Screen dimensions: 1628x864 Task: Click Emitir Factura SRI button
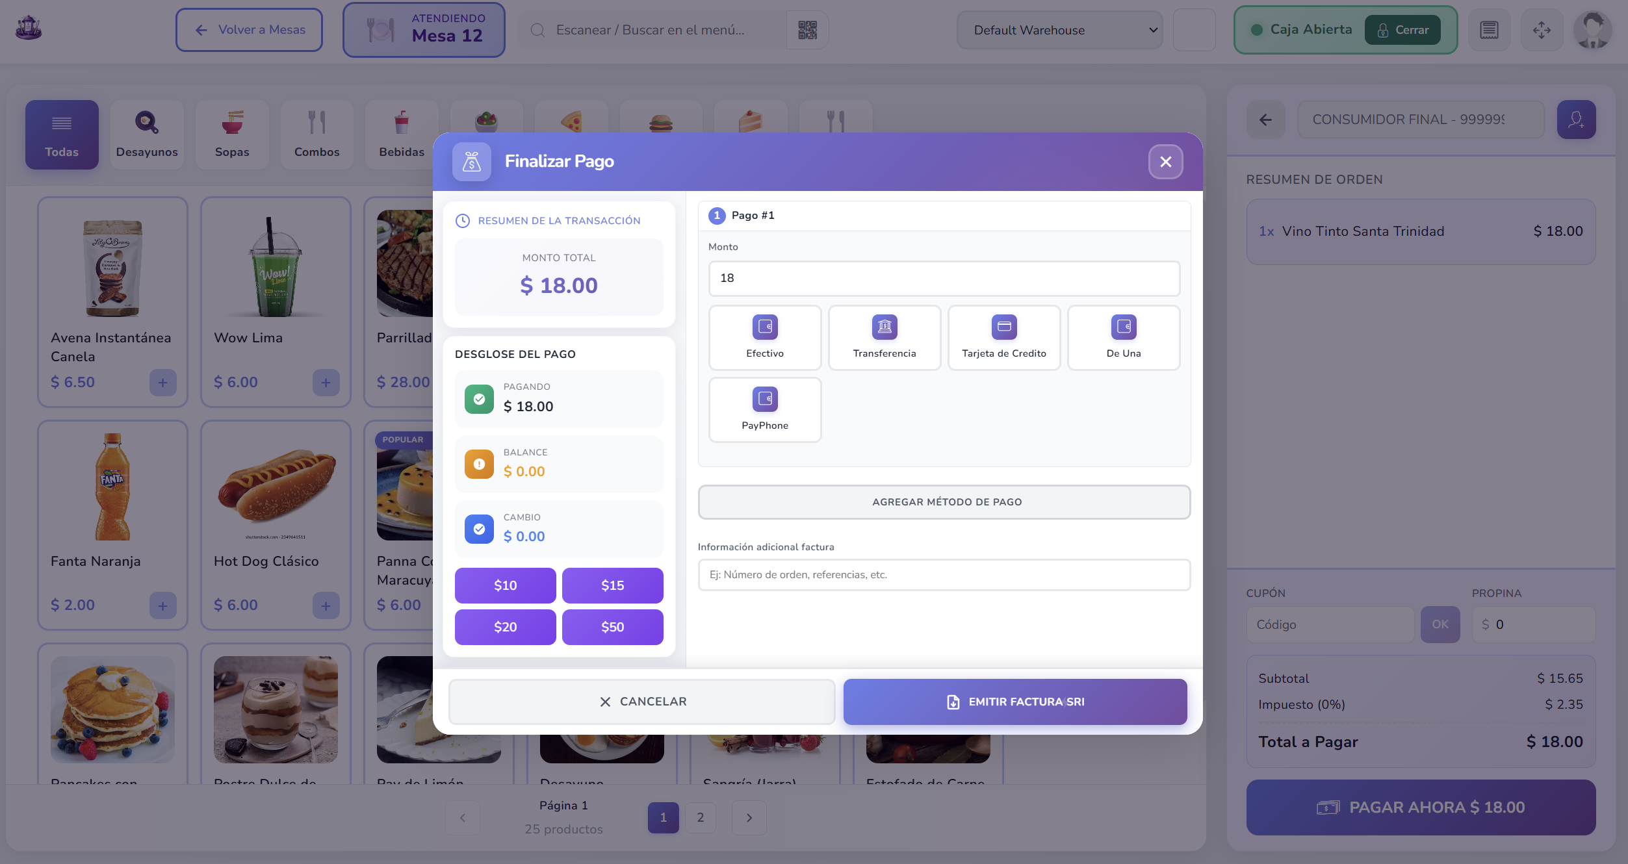[x=1015, y=702]
